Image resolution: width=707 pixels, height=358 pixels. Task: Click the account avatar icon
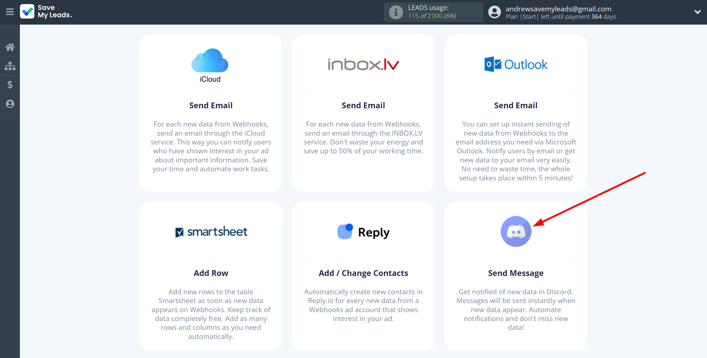(494, 12)
